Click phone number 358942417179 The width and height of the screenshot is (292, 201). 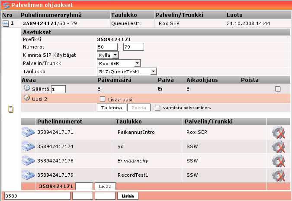(55, 175)
